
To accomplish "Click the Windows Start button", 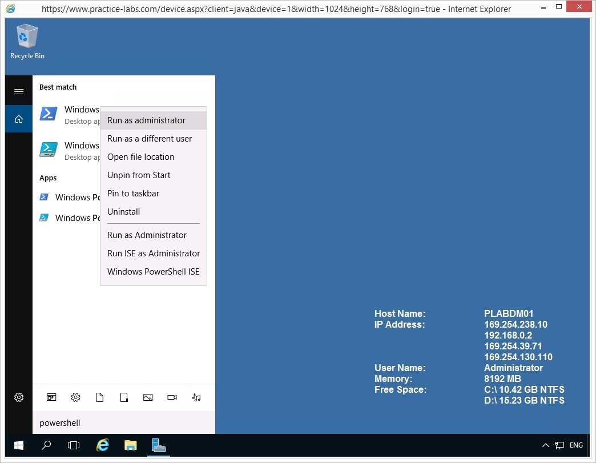I will 19,445.
